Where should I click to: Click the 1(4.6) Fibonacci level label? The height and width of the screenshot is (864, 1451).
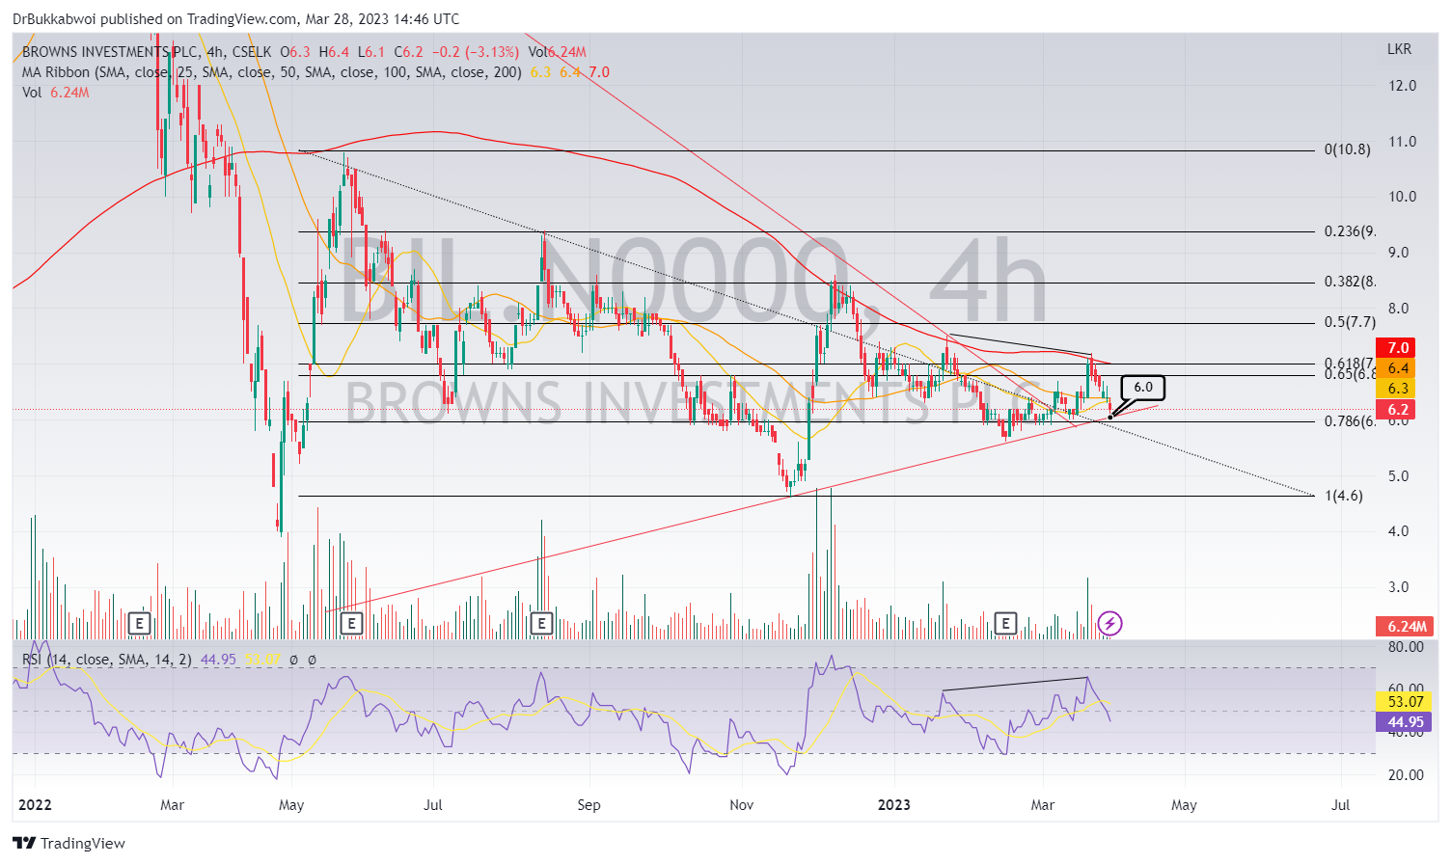(x=1343, y=496)
